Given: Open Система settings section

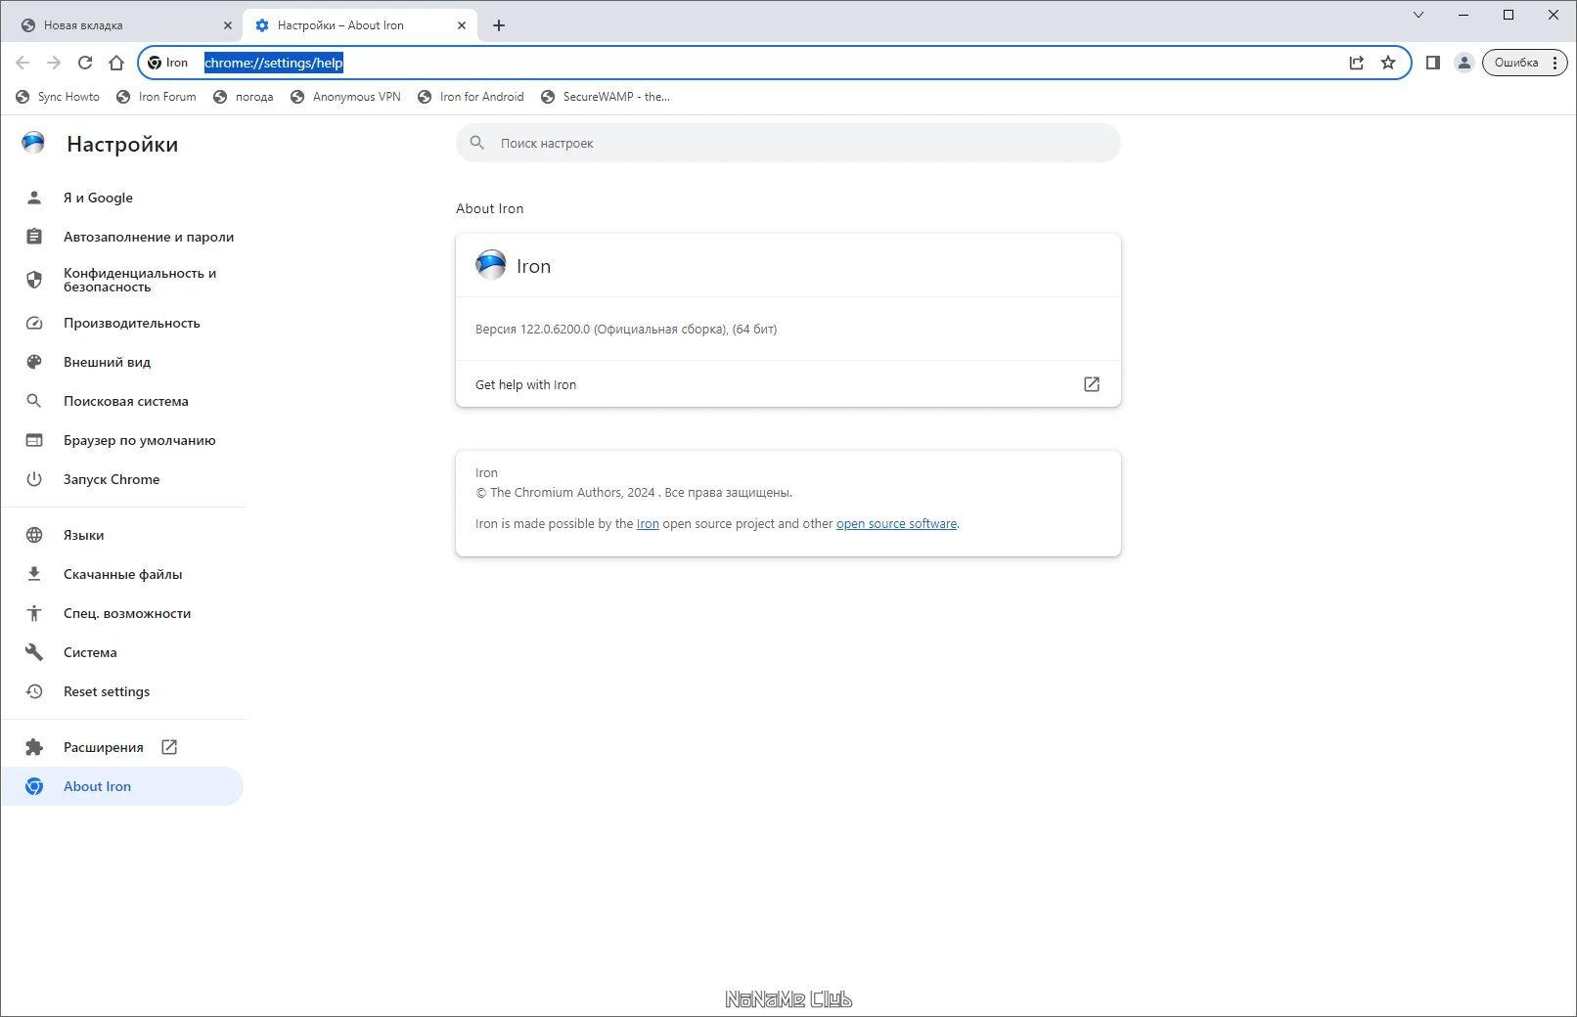Looking at the screenshot, I should tap(122, 652).
